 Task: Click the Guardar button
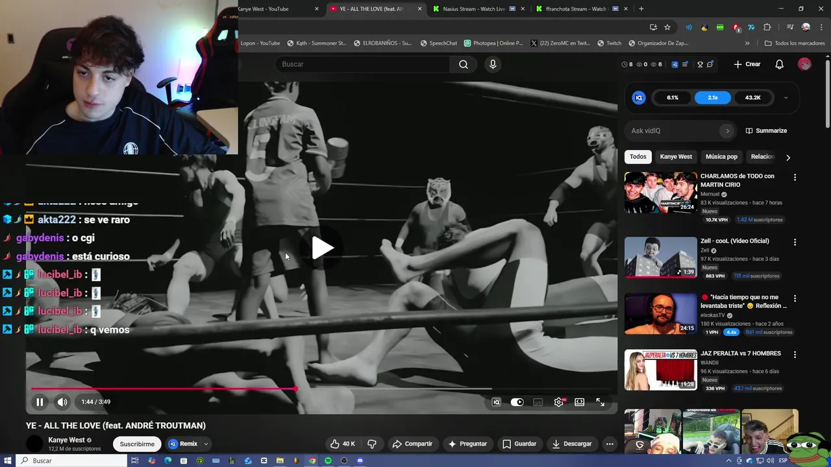pyautogui.click(x=519, y=444)
